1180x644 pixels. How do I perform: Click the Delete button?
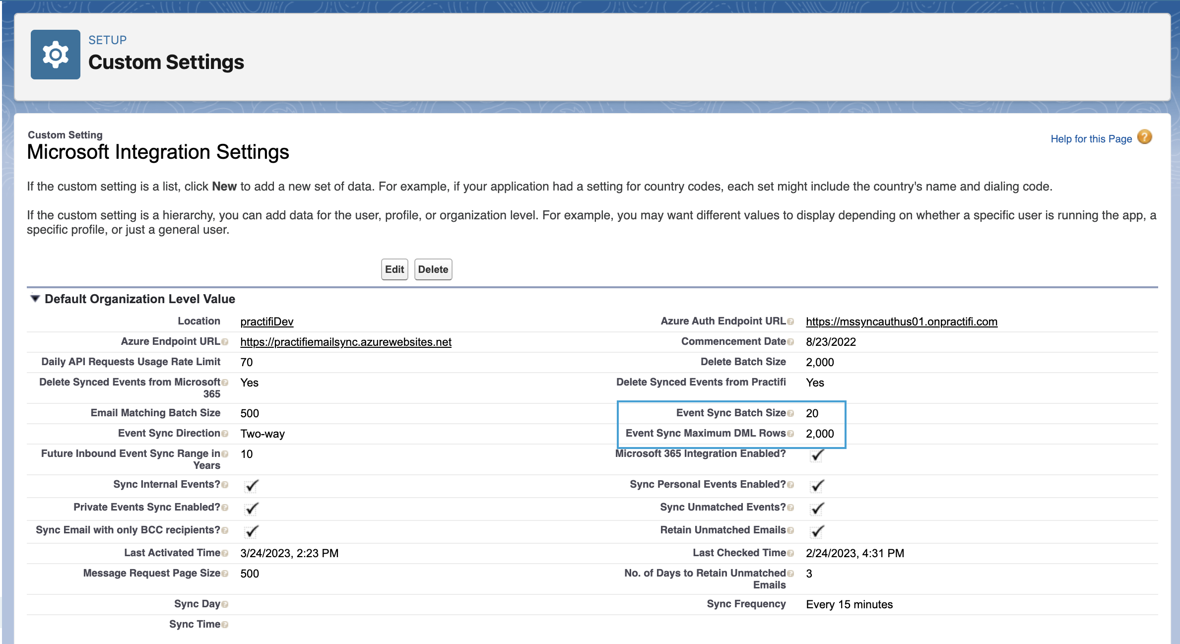433,269
